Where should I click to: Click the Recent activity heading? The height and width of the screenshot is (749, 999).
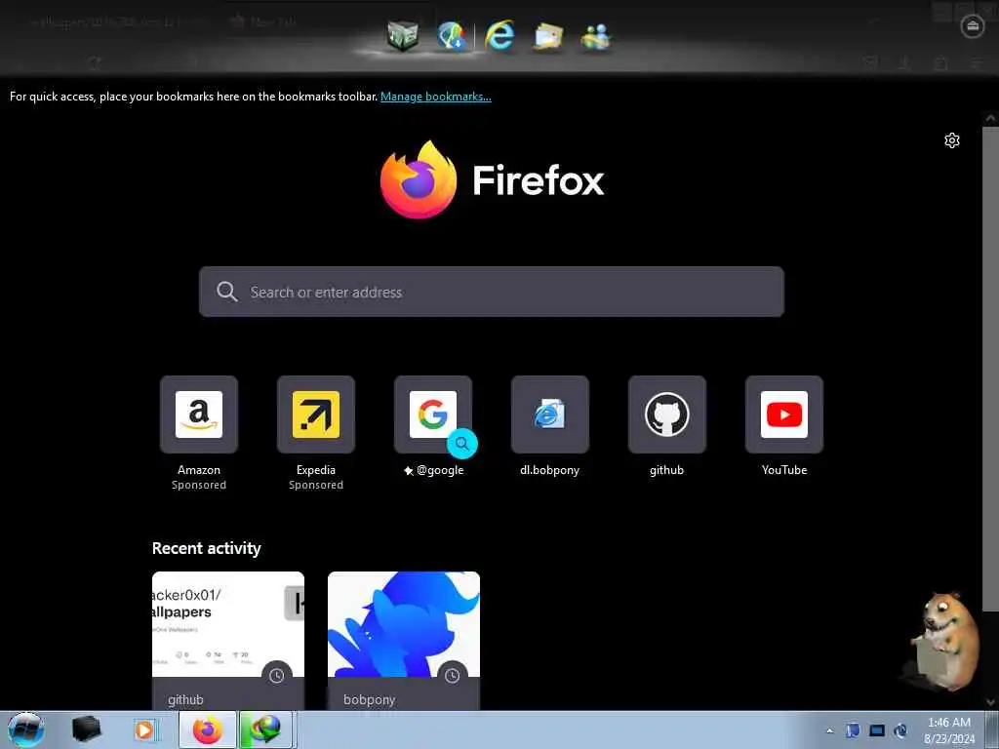coord(207,548)
